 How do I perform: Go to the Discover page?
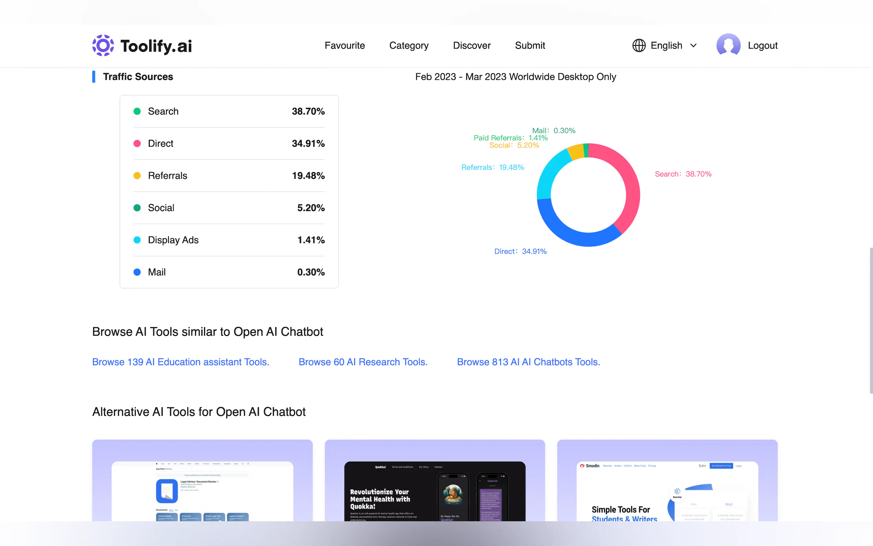pyautogui.click(x=471, y=45)
